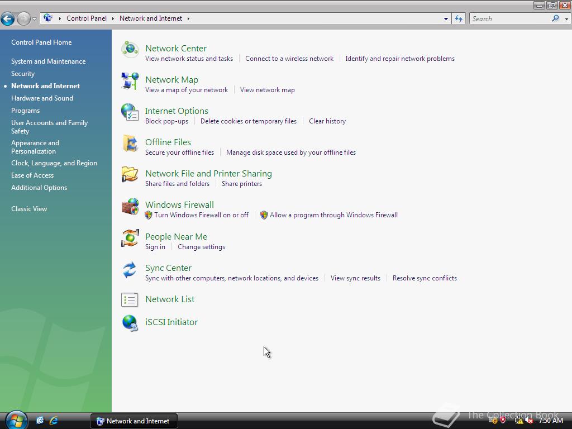Open the Offline Files icon
This screenshot has height=429, width=572.
pos(130,144)
